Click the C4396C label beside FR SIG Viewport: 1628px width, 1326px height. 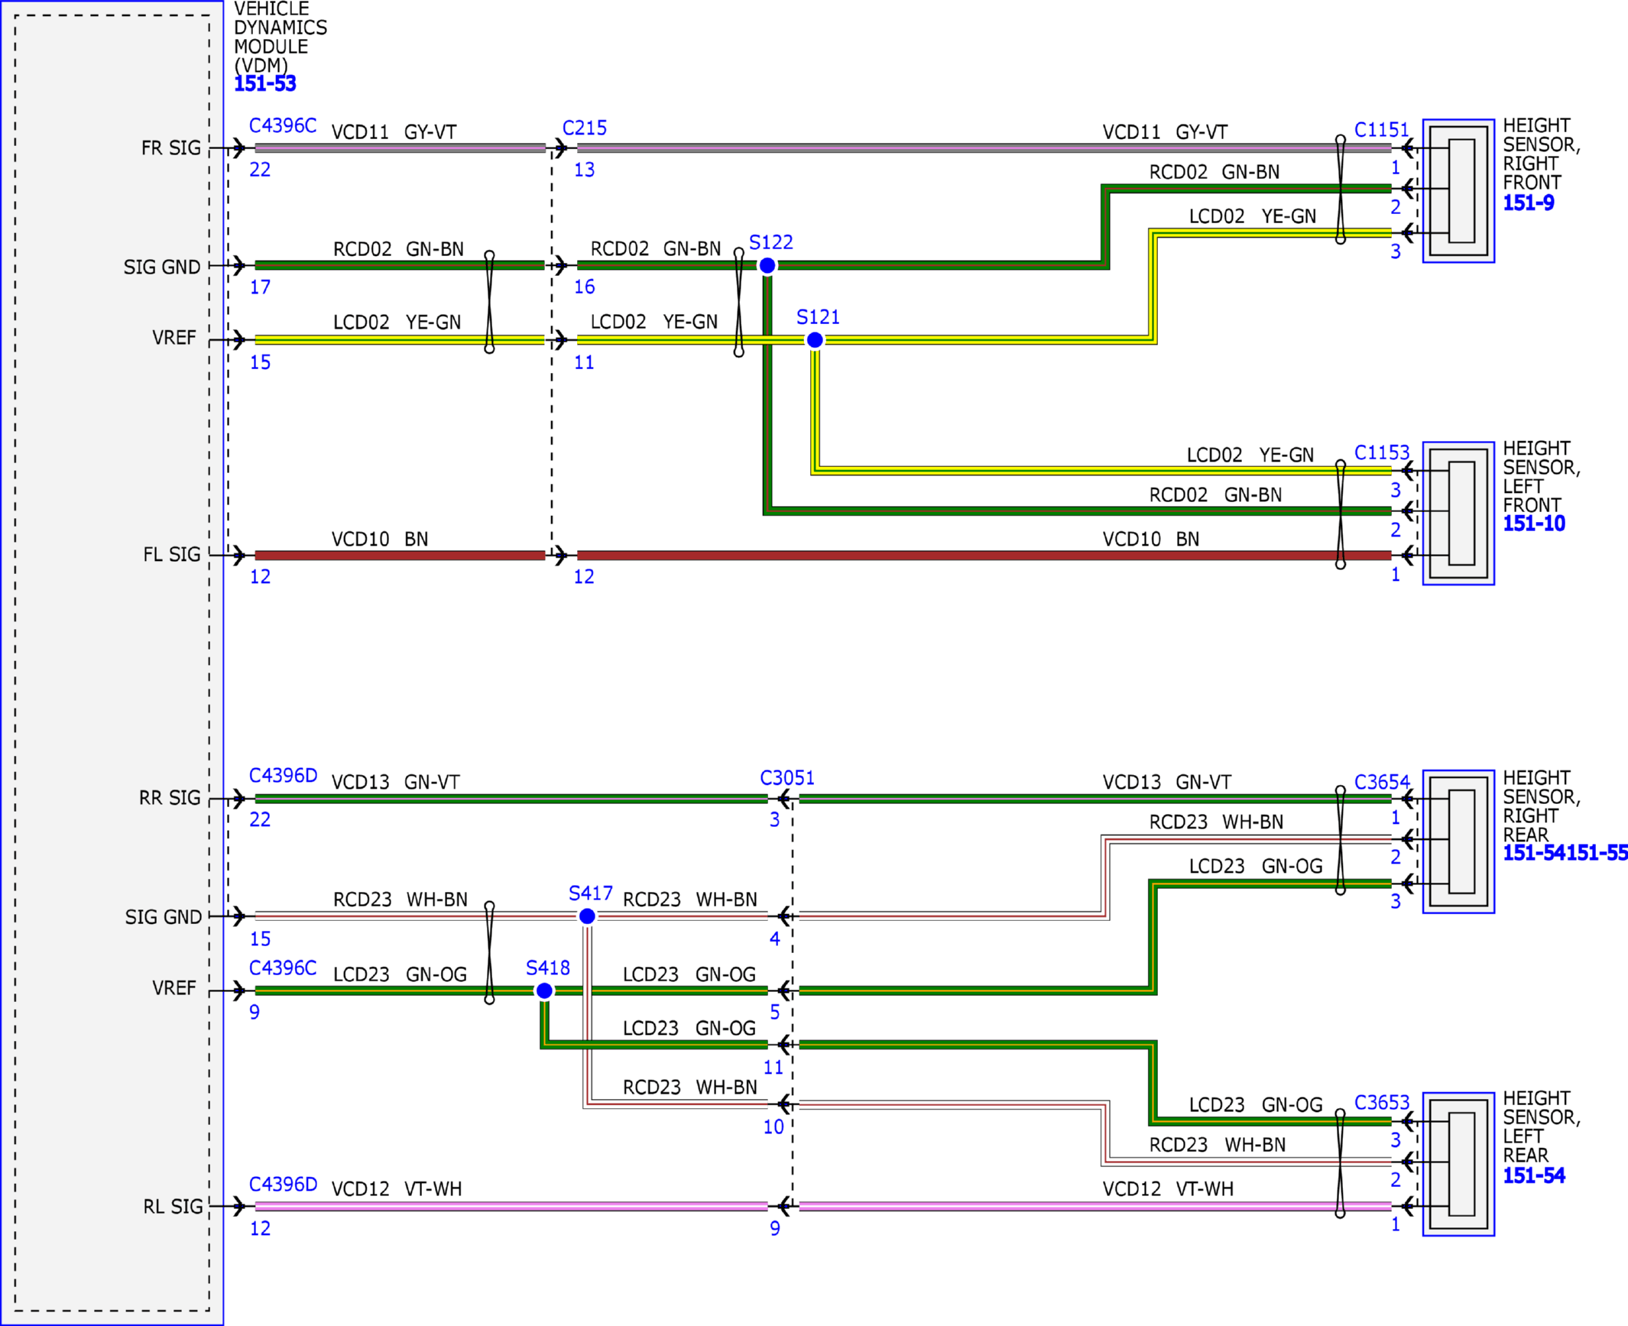click(283, 126)
